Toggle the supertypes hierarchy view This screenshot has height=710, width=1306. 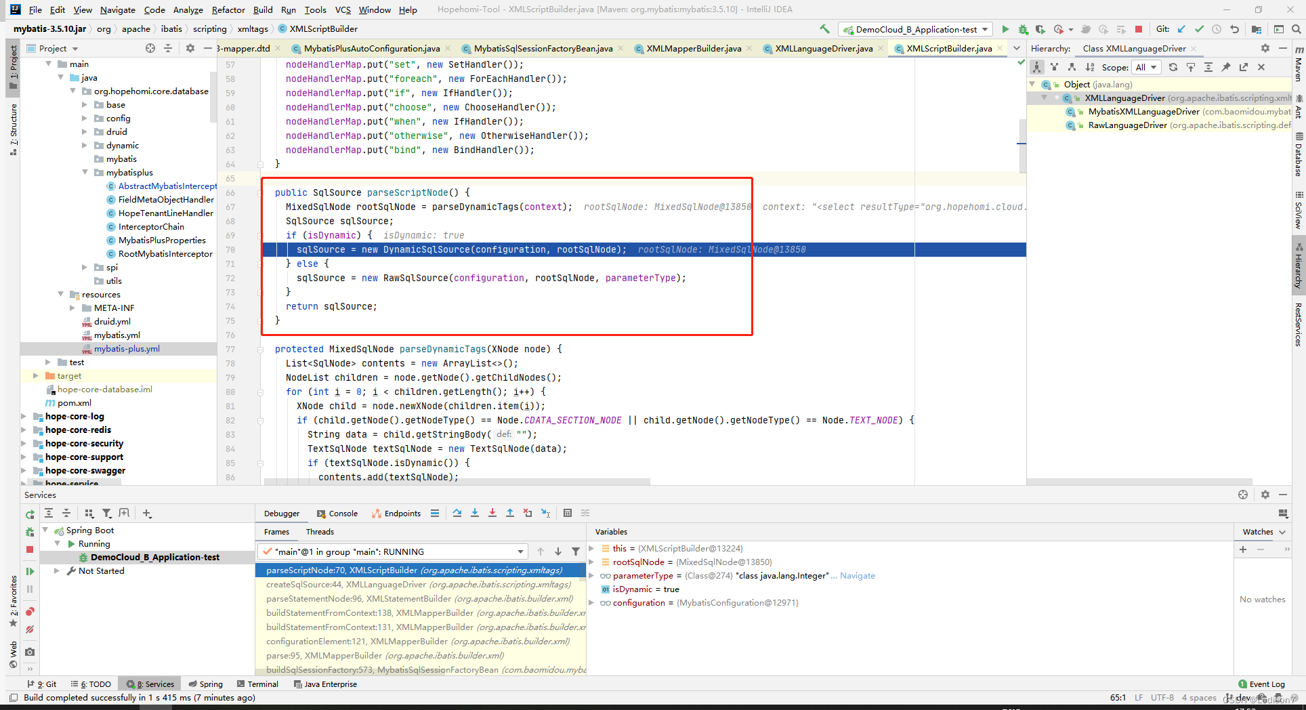tap(1055, 67)
